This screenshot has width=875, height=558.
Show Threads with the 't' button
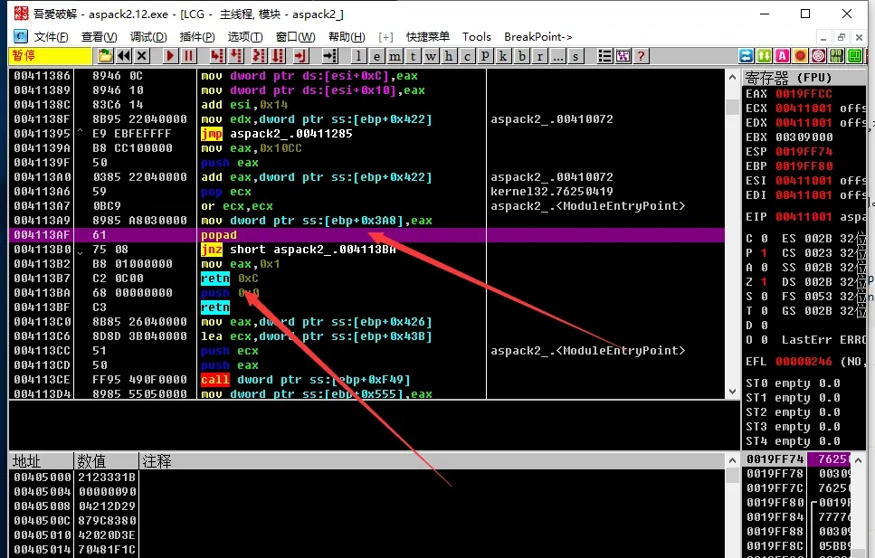[x=413, y=56]
